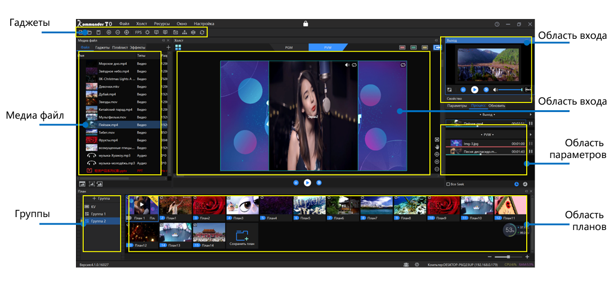Open the Настройка menu

pyautogui.click(x=204, y=24)
